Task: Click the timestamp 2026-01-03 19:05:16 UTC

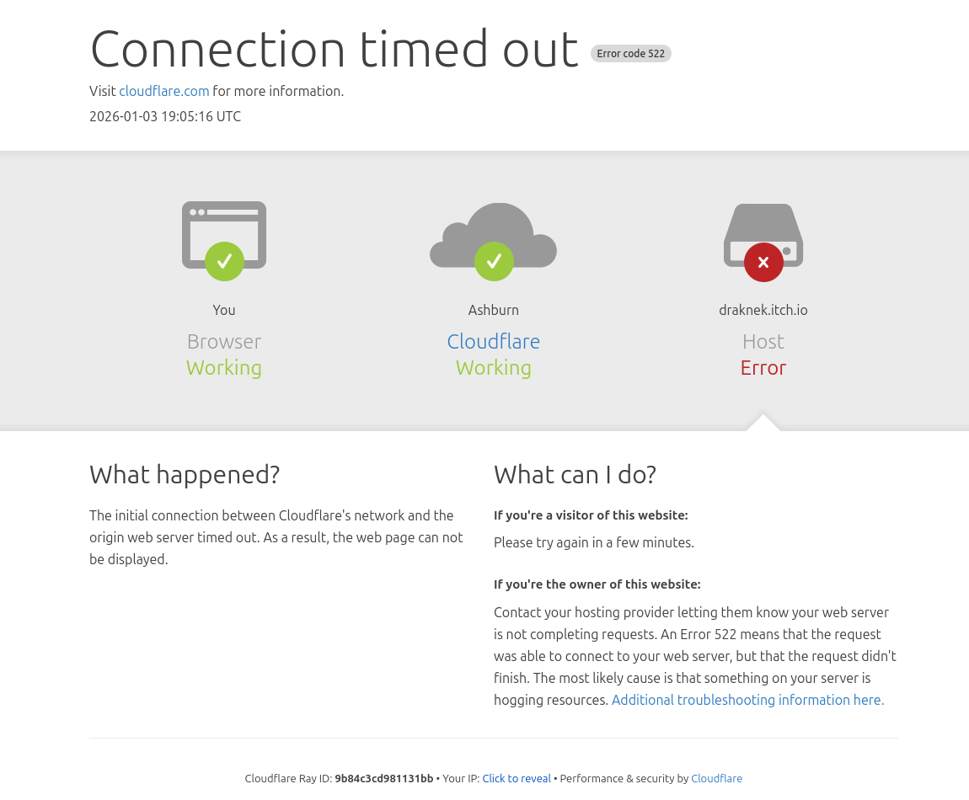Action: pos(165,116)
